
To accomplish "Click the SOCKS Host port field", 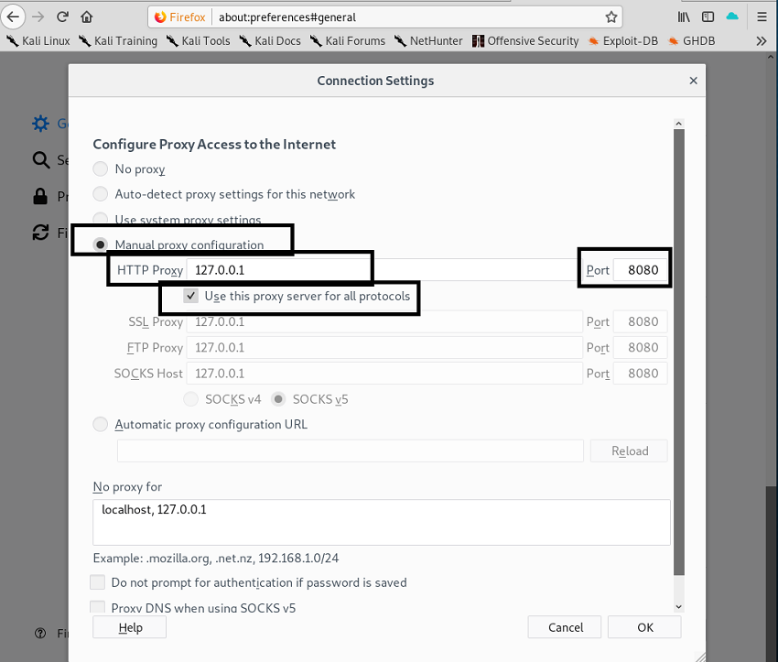I will coord(640,374).
